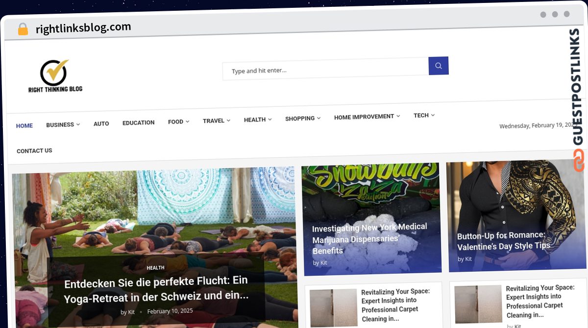The height and width of the screenshot is (328, 588).
Task: Click the HEALTH tag on yoga article
Action: tap(156, 268)
